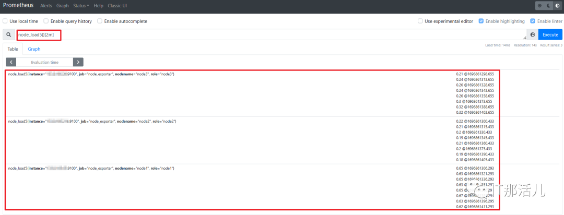This screenshot has width=564, height=215.
Task: Click the Execute button
Action: 550,35
